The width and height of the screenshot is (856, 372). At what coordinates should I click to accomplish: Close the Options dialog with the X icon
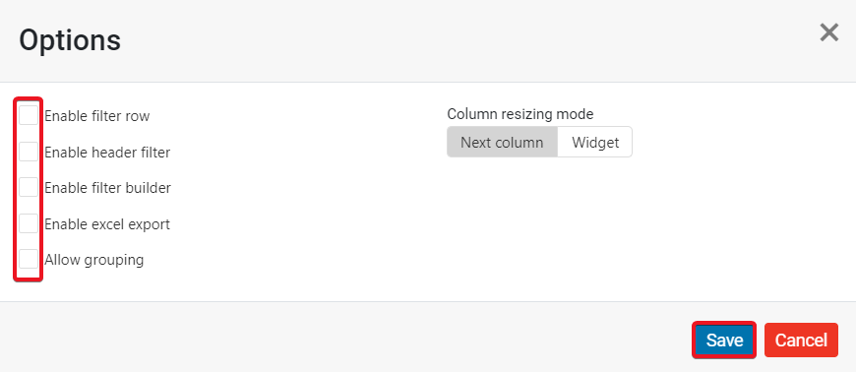[828, 32]
